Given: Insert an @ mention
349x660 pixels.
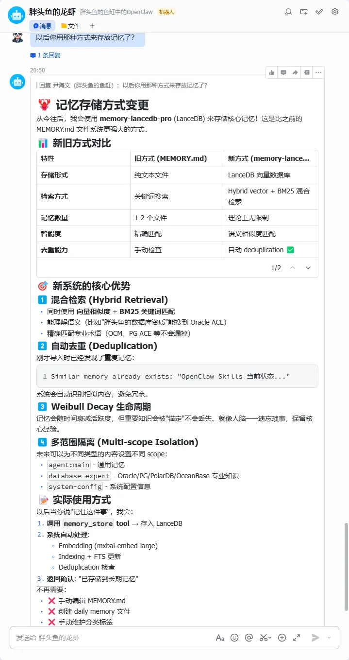Looking at the screenshot, I should (249, 638).
